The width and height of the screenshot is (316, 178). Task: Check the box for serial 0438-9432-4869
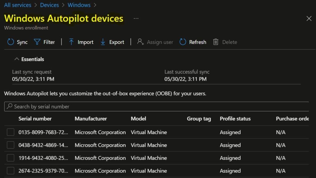click(x=10, y=145)
